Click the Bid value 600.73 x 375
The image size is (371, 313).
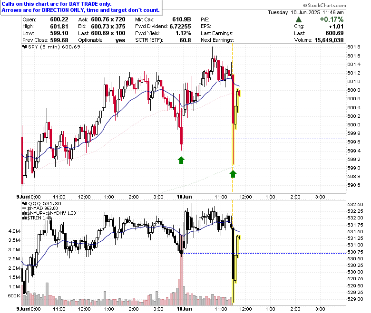108,27
